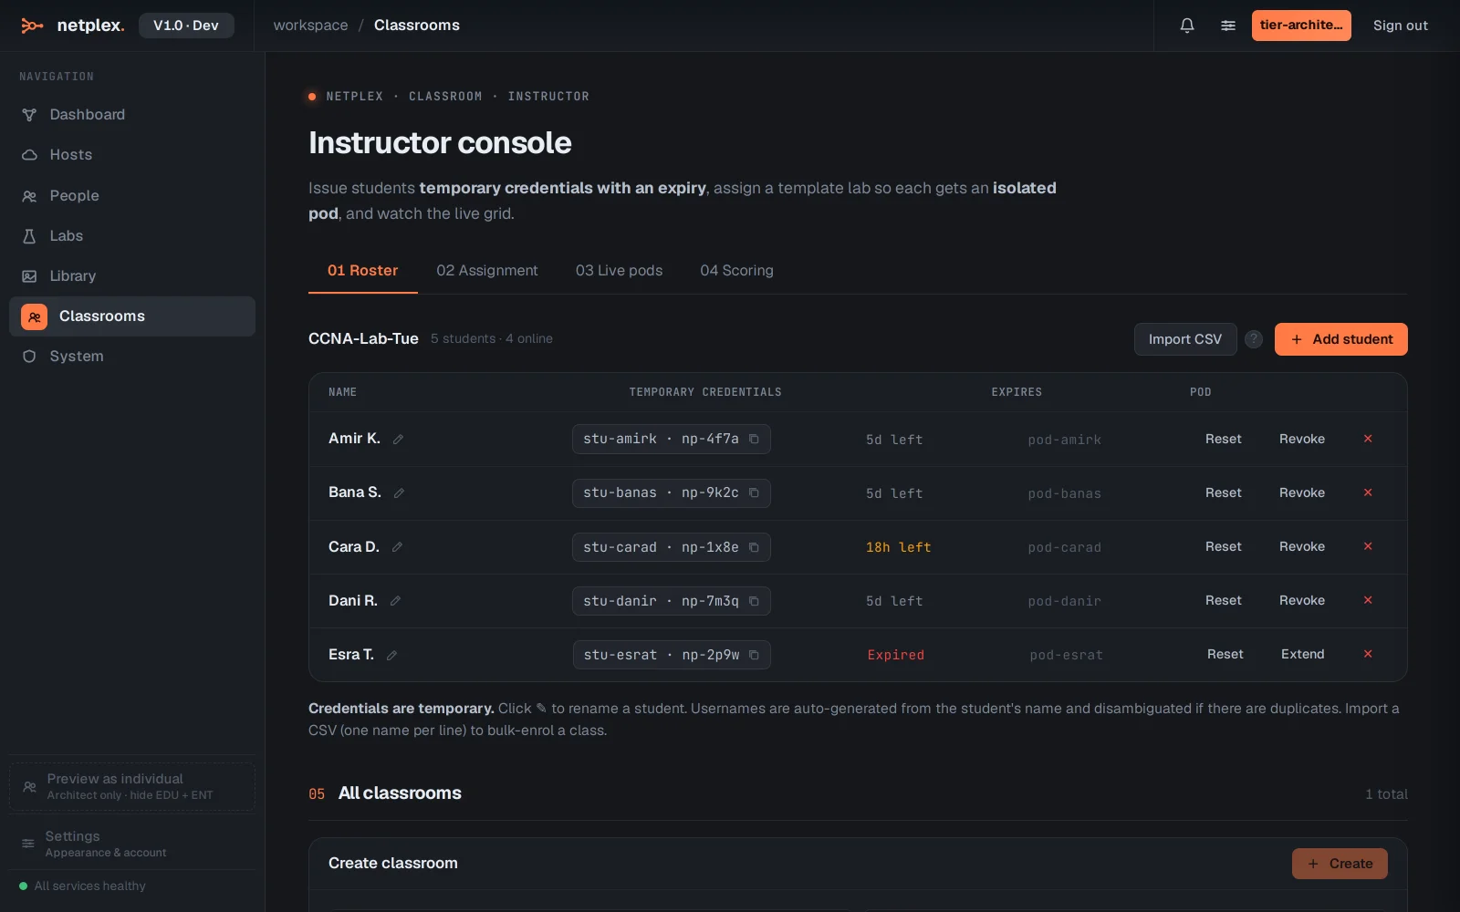
Task: Rename Amir K. with pencil icon
Action: coord(398,440)
